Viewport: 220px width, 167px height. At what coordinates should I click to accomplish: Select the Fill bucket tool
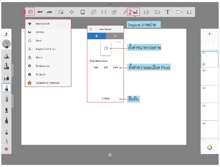[82, 12]
